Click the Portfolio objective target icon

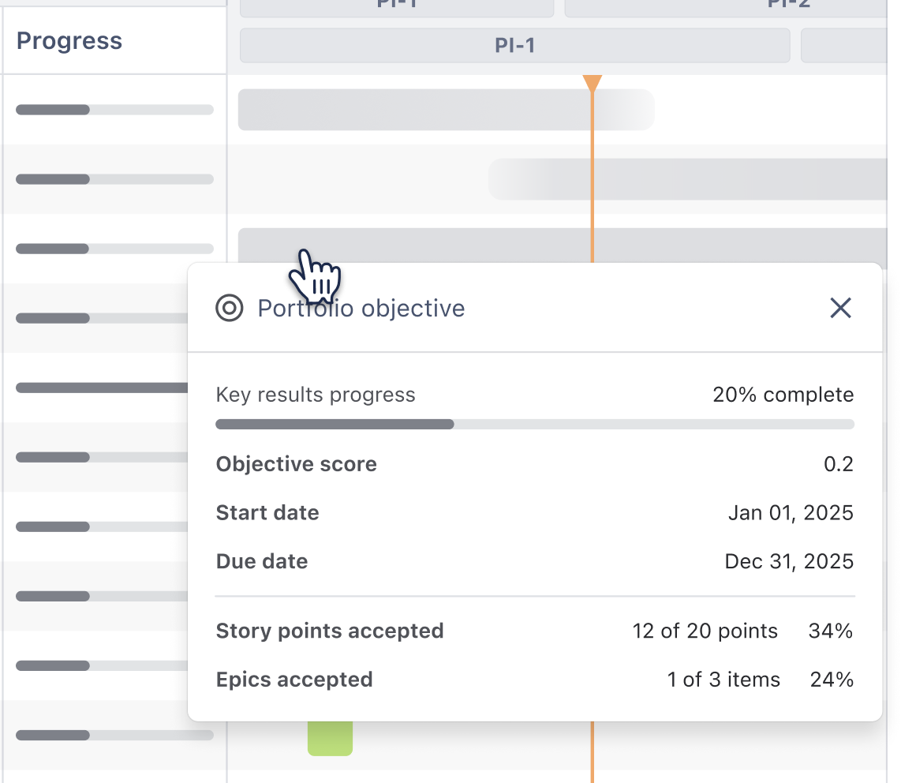[x=229, y=309]
